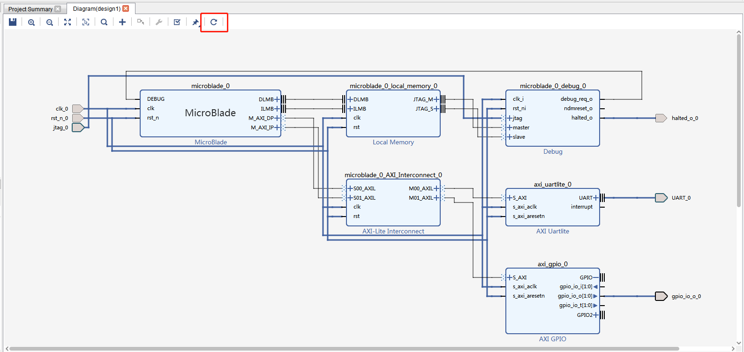Click the Save diagram icon
Viewport: 744px width, 352px height.
coord(13,22)
